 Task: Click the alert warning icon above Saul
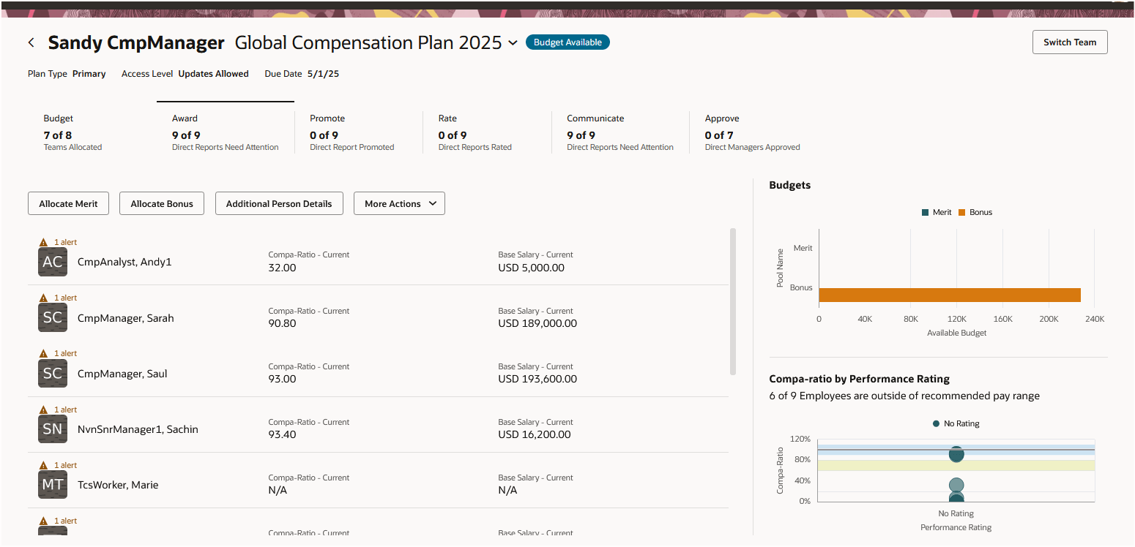click(43, 353)
